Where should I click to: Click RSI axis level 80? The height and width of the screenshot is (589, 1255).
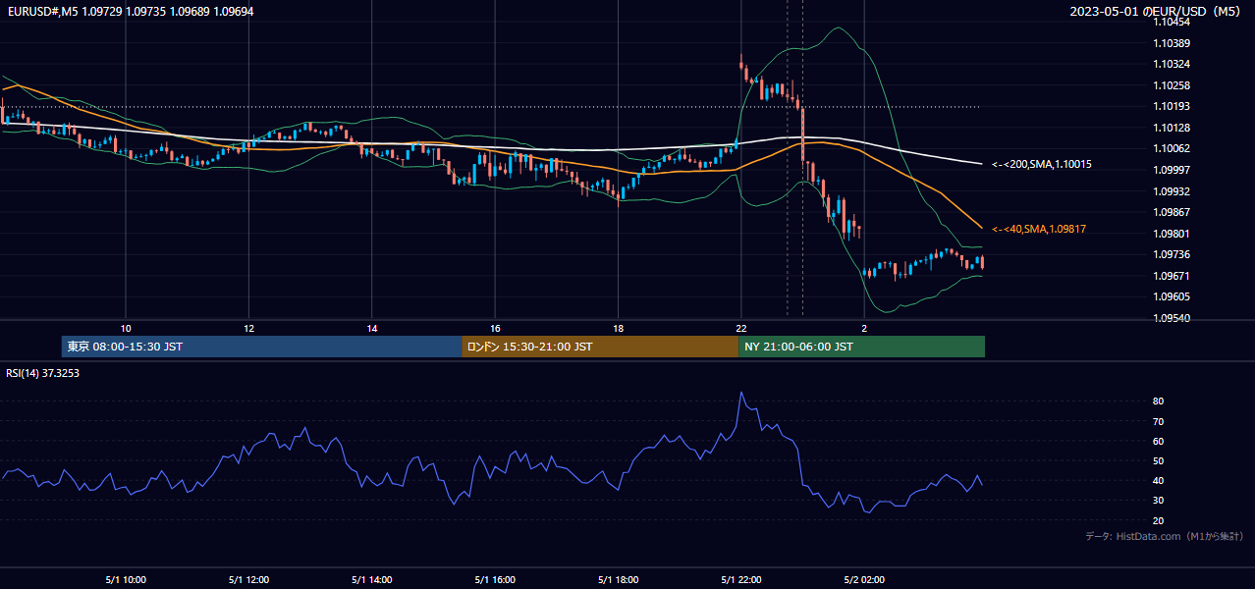1159,402
